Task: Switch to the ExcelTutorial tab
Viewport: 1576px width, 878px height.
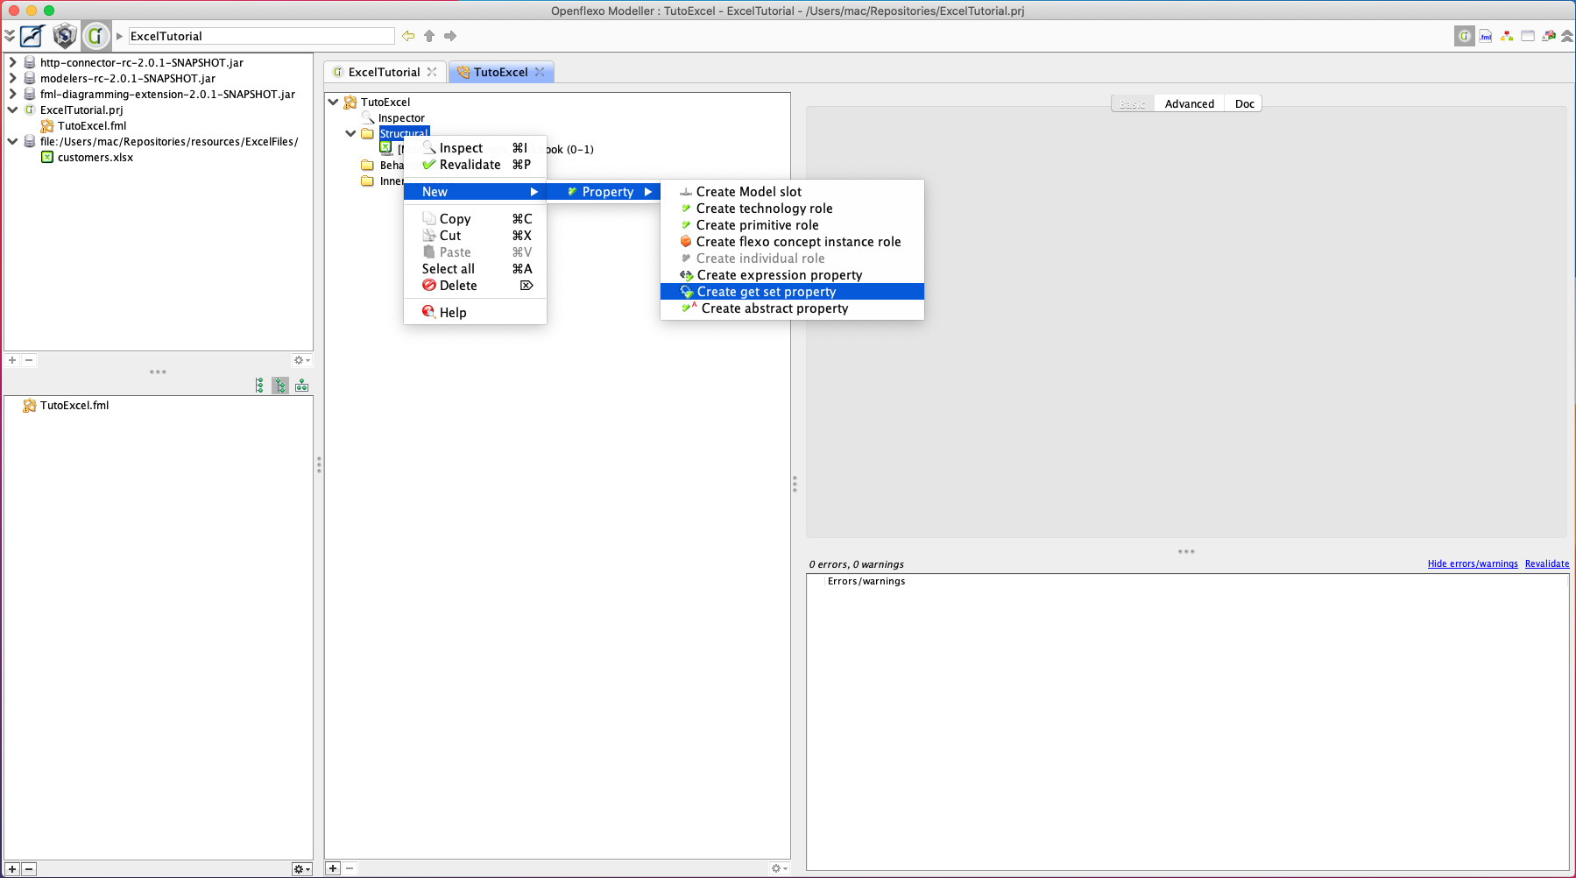Action: coord(384,72)
